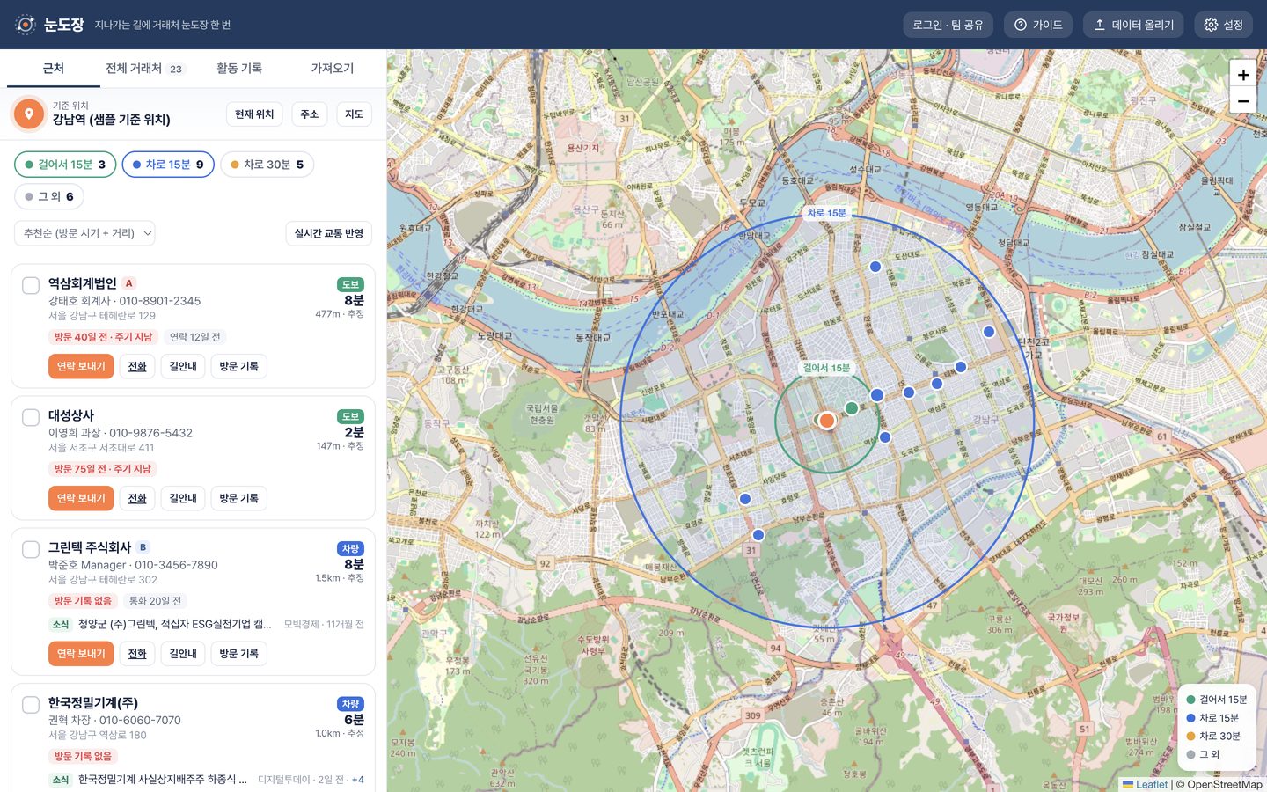This screenshot has width=1267, height=792.
Task: Click 방문 기록 for 대성상사
Action: pyautogui.click(x=239, y=498)
